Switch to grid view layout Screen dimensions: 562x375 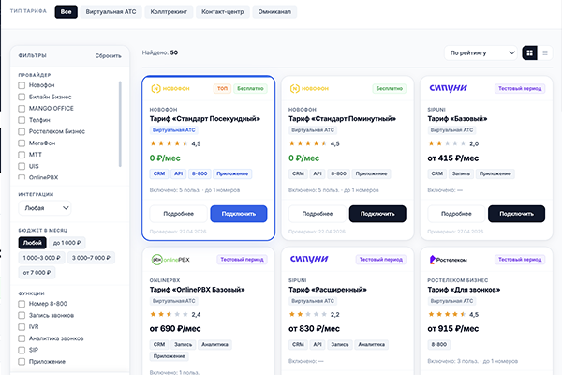pyautogui.click(x=529, y=53)
